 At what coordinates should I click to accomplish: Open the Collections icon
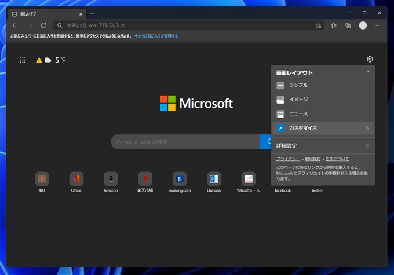coord(348,25)
